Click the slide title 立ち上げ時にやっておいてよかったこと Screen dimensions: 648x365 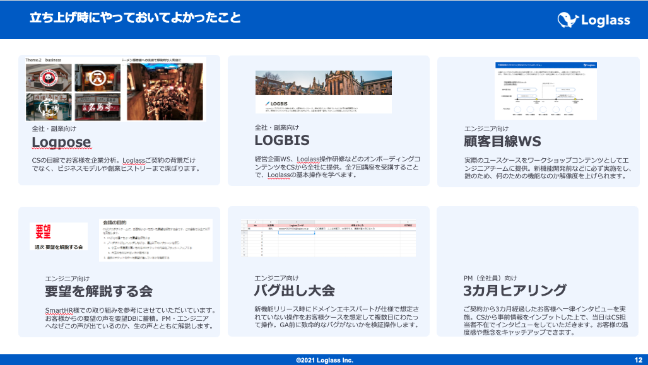pos(135,18)
